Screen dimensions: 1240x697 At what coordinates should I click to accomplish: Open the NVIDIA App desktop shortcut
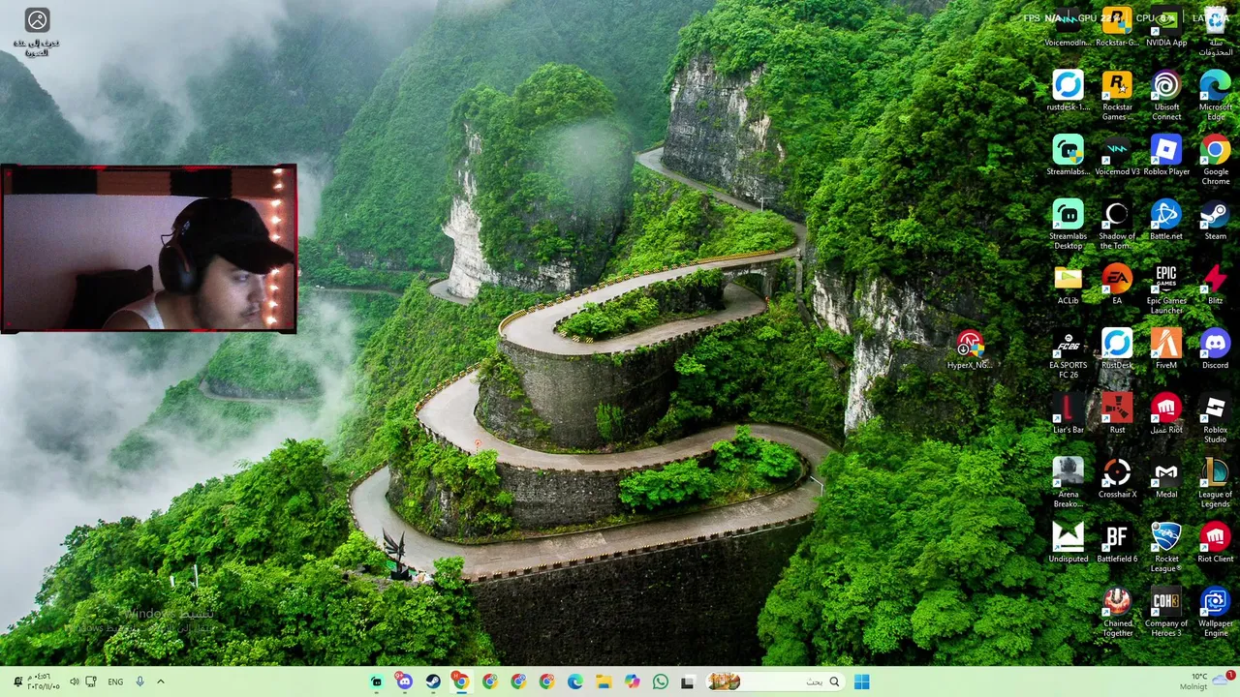click(1166, 28)
